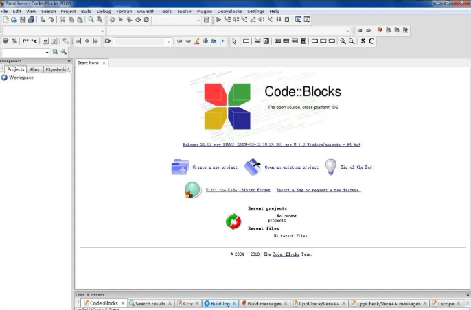This screenshot has width=471, height=310.
Task: Select the Workspace tree item
Action: [21, 77]
